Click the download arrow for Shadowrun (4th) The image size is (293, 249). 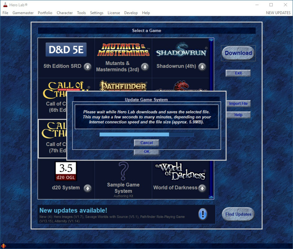pyautogui.click(x=202, y=67)
